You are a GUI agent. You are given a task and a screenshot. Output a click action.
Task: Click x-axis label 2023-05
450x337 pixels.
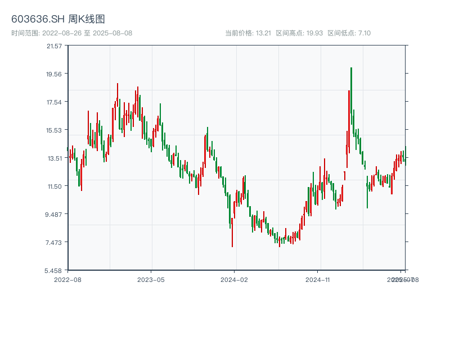pyautogui.click(x=151, y=280)
